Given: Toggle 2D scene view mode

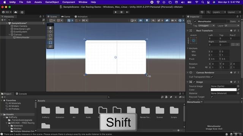Looking at the screenshot, I should pos(140,20).
